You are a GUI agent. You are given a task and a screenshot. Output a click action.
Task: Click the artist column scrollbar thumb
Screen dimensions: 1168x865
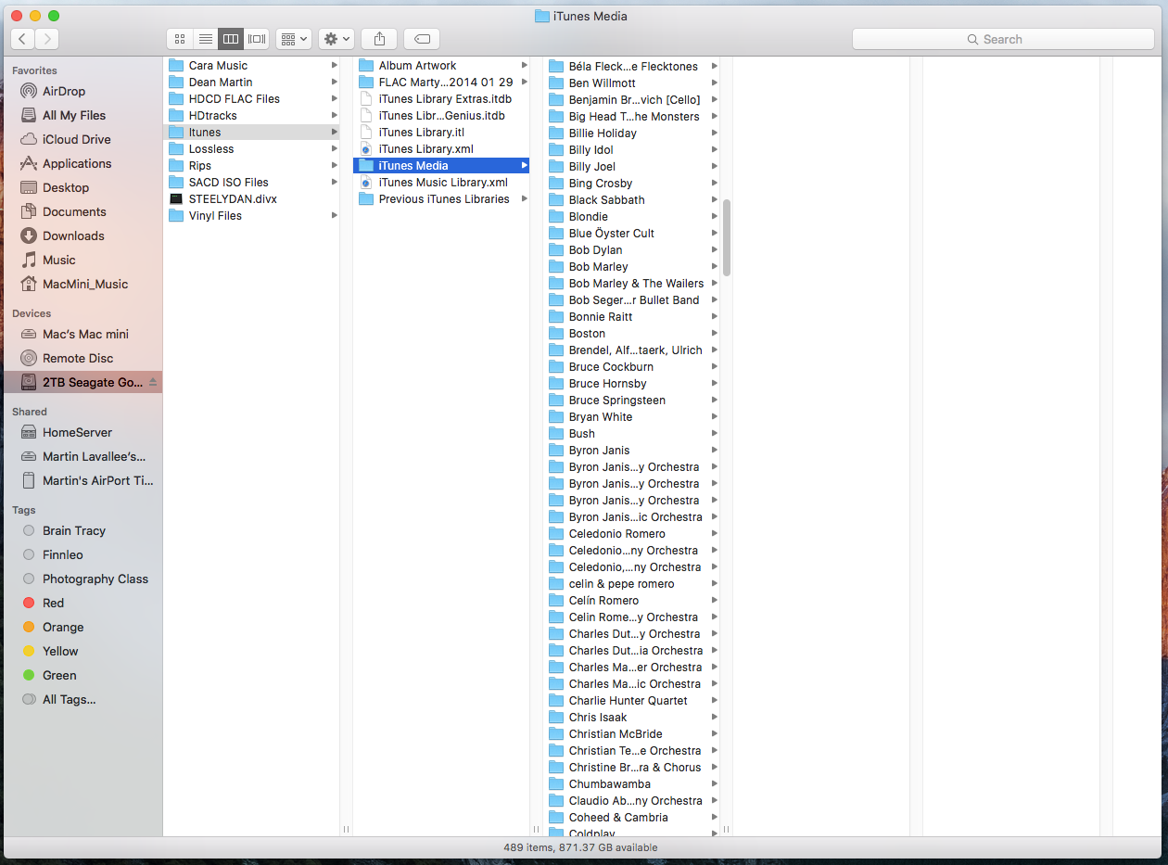click(727, 237)
